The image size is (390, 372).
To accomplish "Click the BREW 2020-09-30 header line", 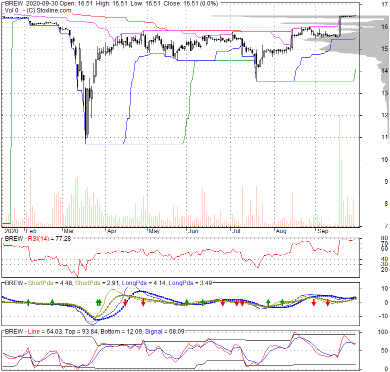I will coord(111,3).
